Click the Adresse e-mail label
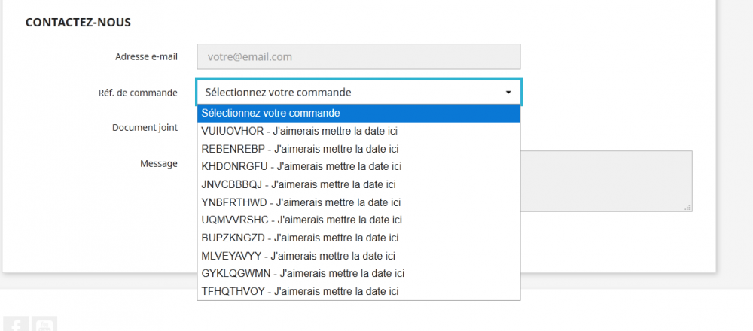The width and height of the screenshot is (753, 331). coord(146,56)
